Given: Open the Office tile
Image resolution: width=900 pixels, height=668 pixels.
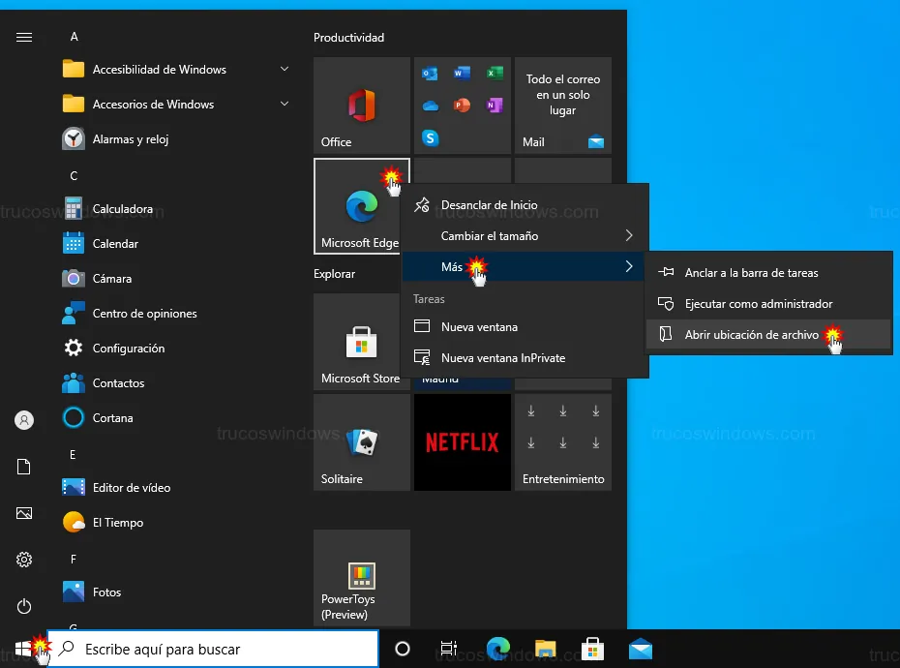Looking at the screenshot, I should pyautogui.click(x=361, y=105).
